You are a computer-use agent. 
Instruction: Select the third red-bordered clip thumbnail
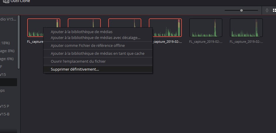pos(124,23)
